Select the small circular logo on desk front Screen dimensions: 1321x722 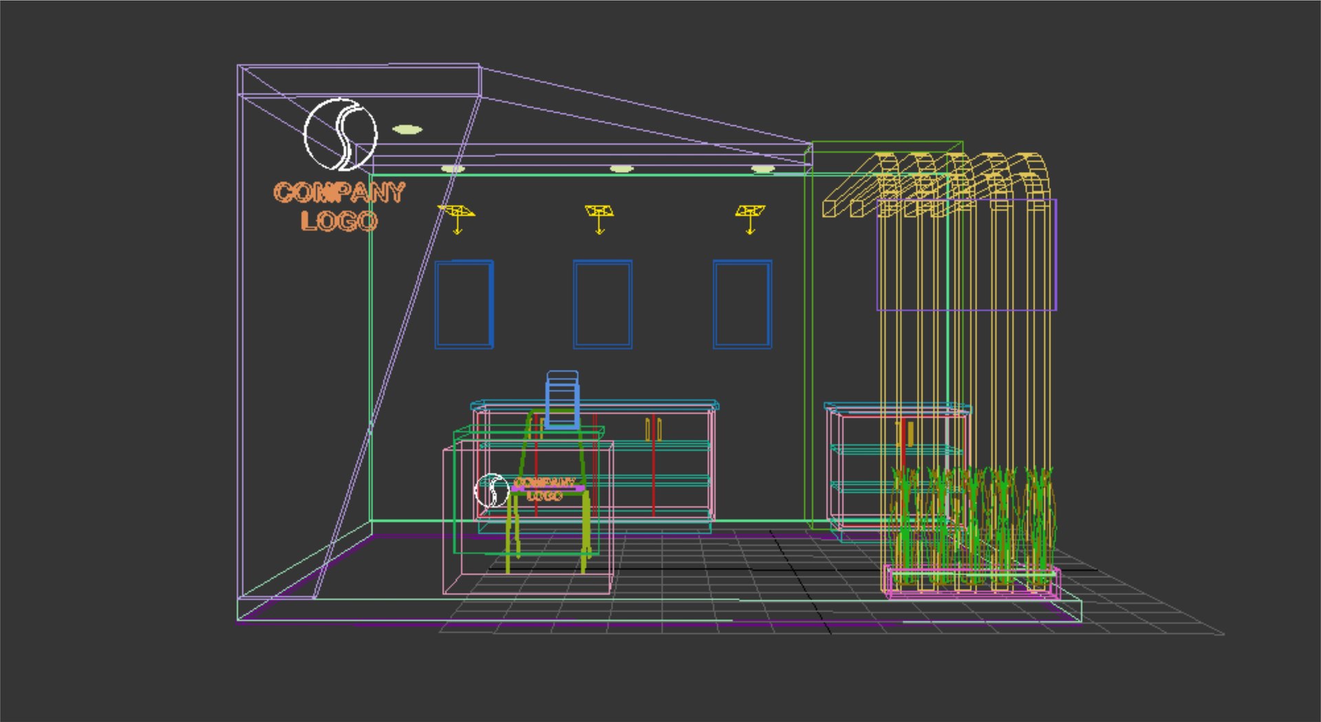tap(492, 491)
